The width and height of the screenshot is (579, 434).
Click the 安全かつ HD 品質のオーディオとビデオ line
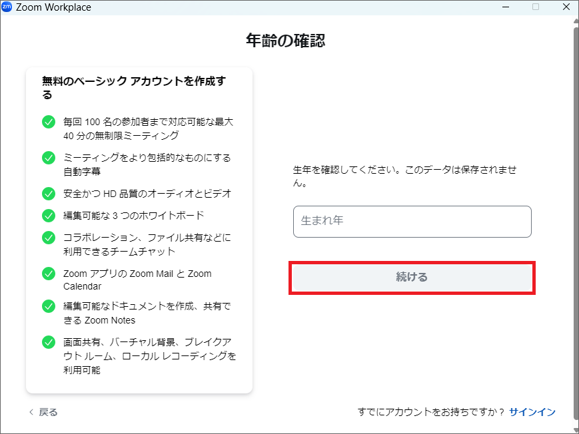(147, 194)
